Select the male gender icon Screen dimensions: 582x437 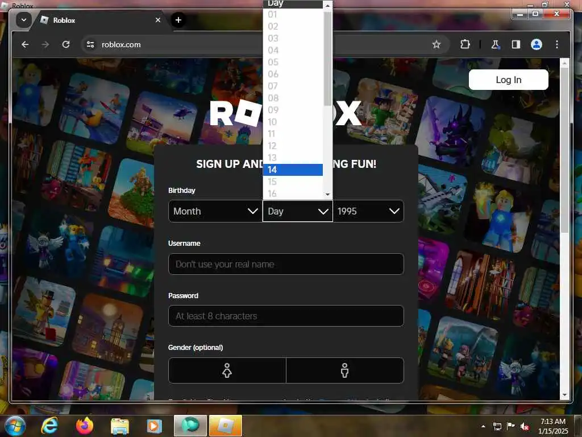click(345, 370)
